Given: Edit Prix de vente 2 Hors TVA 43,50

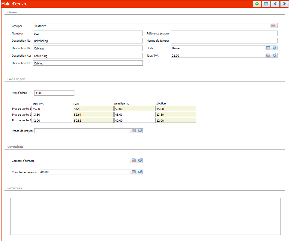Looking at the screenshot, I should (52, 114).
